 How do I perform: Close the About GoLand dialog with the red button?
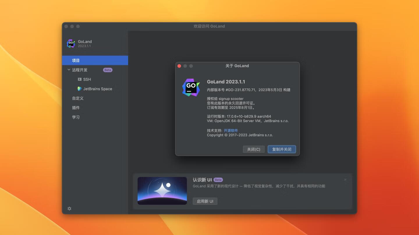point(179,66)
